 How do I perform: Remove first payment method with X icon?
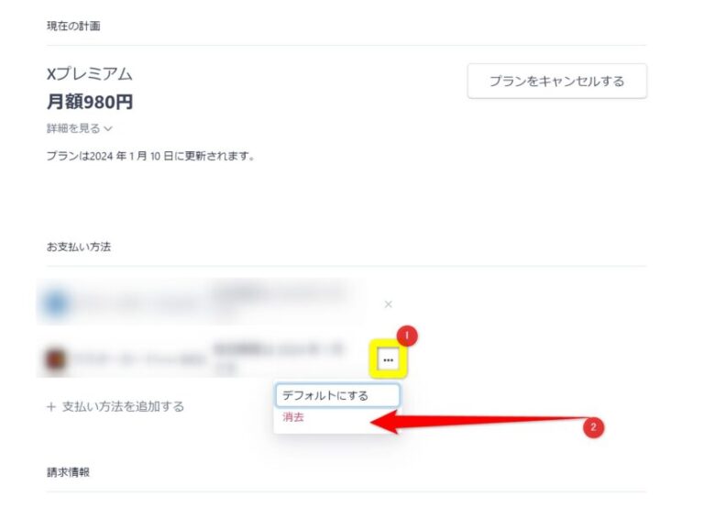coord(389,304)
